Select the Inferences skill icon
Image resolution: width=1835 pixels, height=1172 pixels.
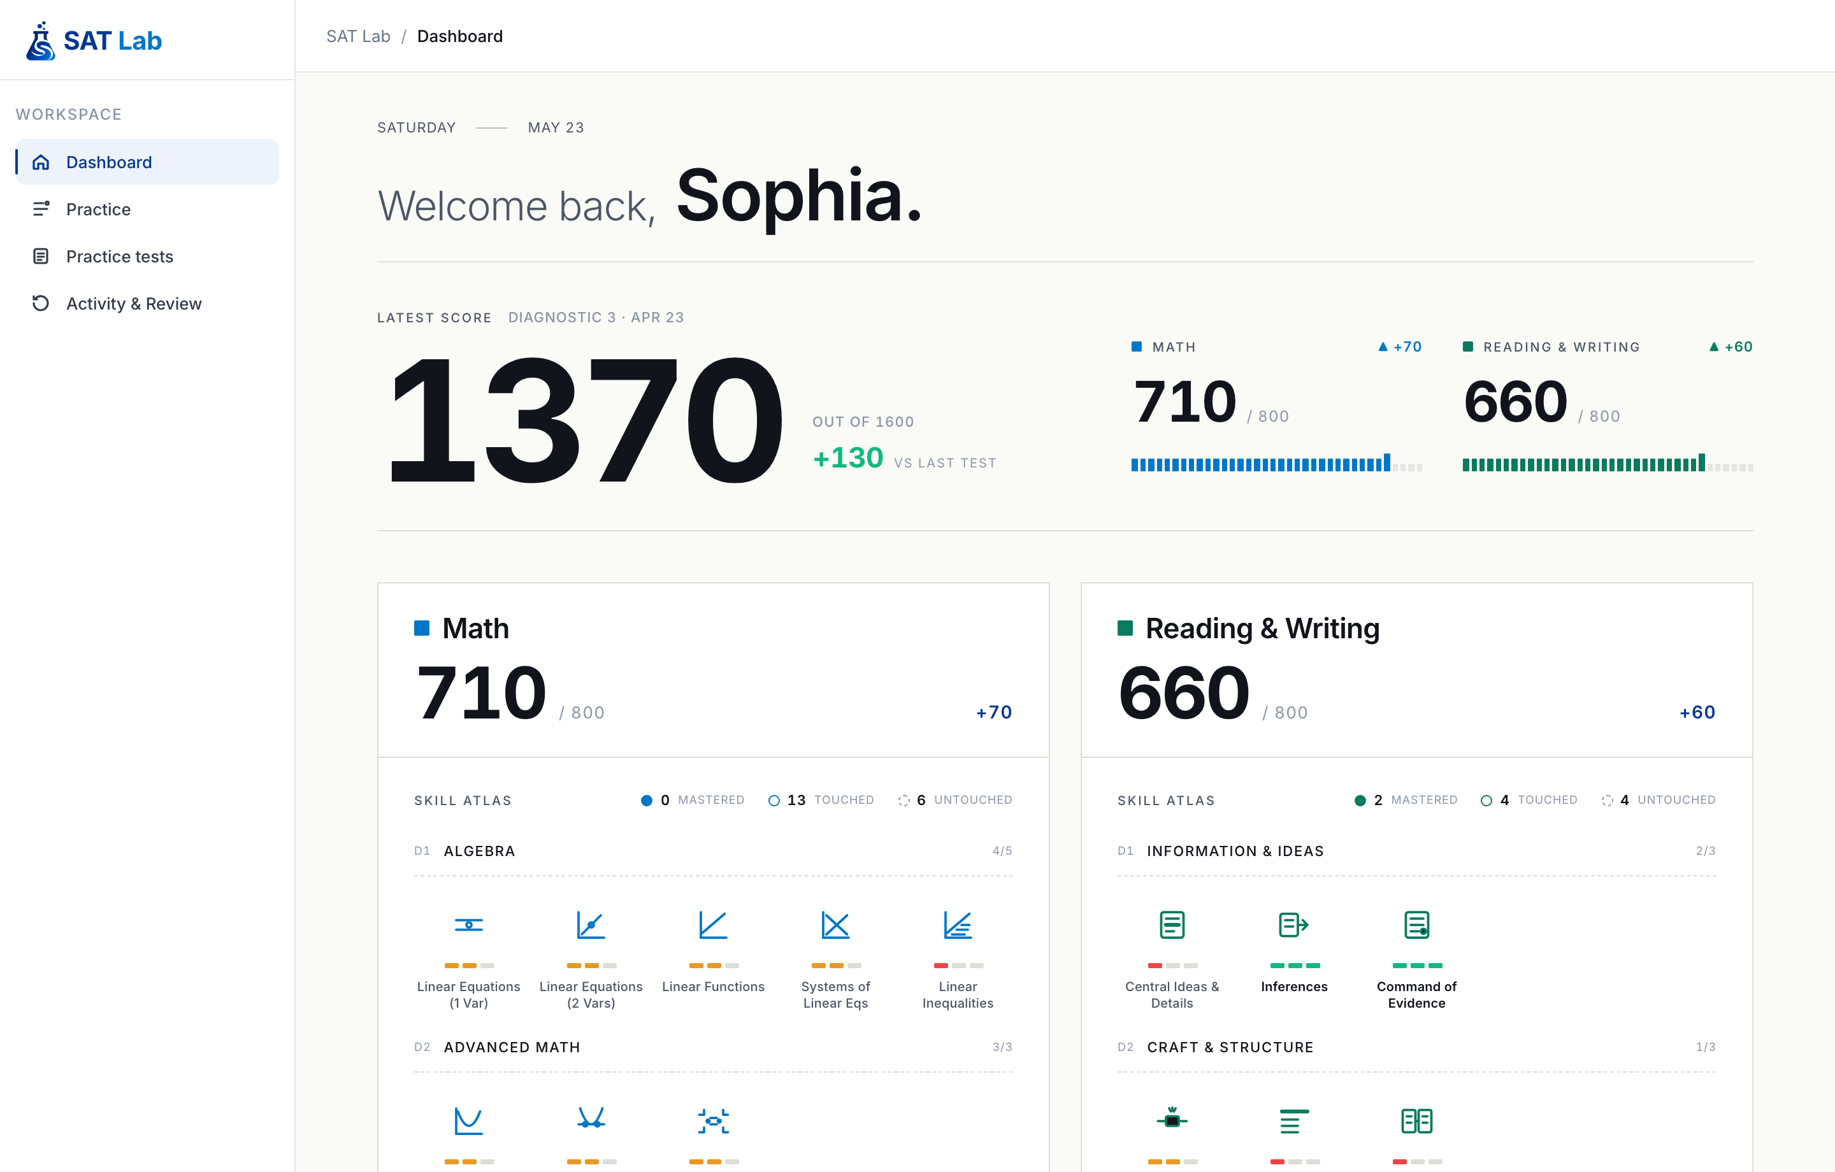1294,925
